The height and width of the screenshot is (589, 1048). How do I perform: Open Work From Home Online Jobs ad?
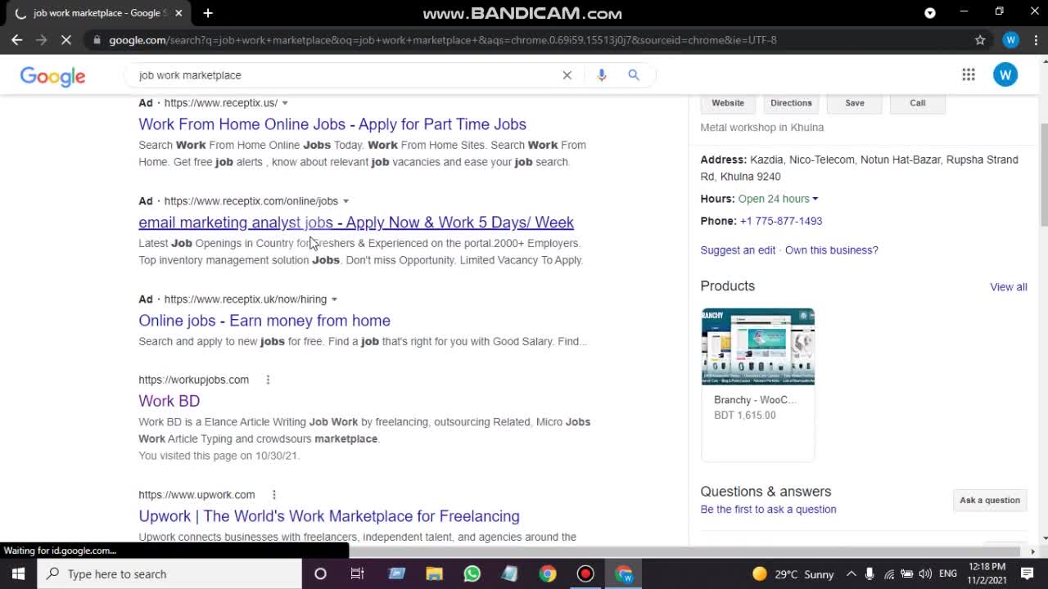(x=332, y=124)
